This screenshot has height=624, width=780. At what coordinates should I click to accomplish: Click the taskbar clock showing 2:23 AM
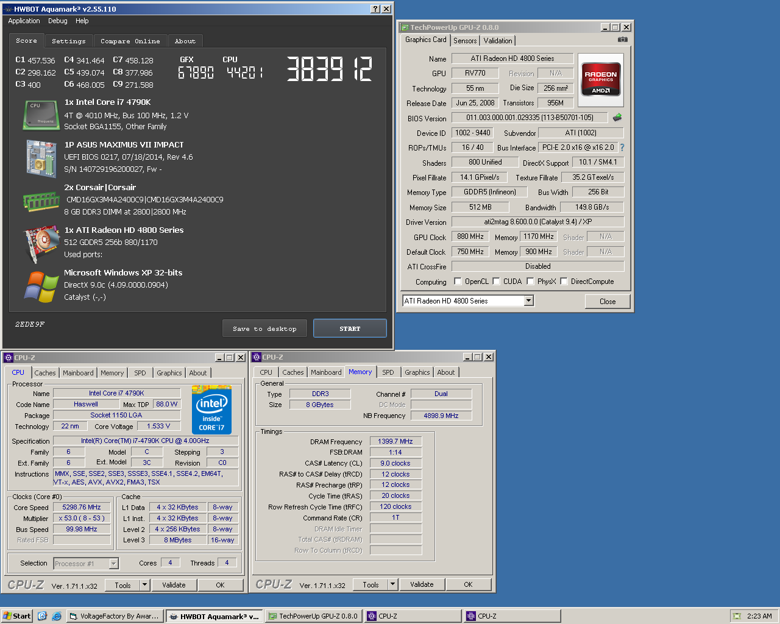coord(759,616)
